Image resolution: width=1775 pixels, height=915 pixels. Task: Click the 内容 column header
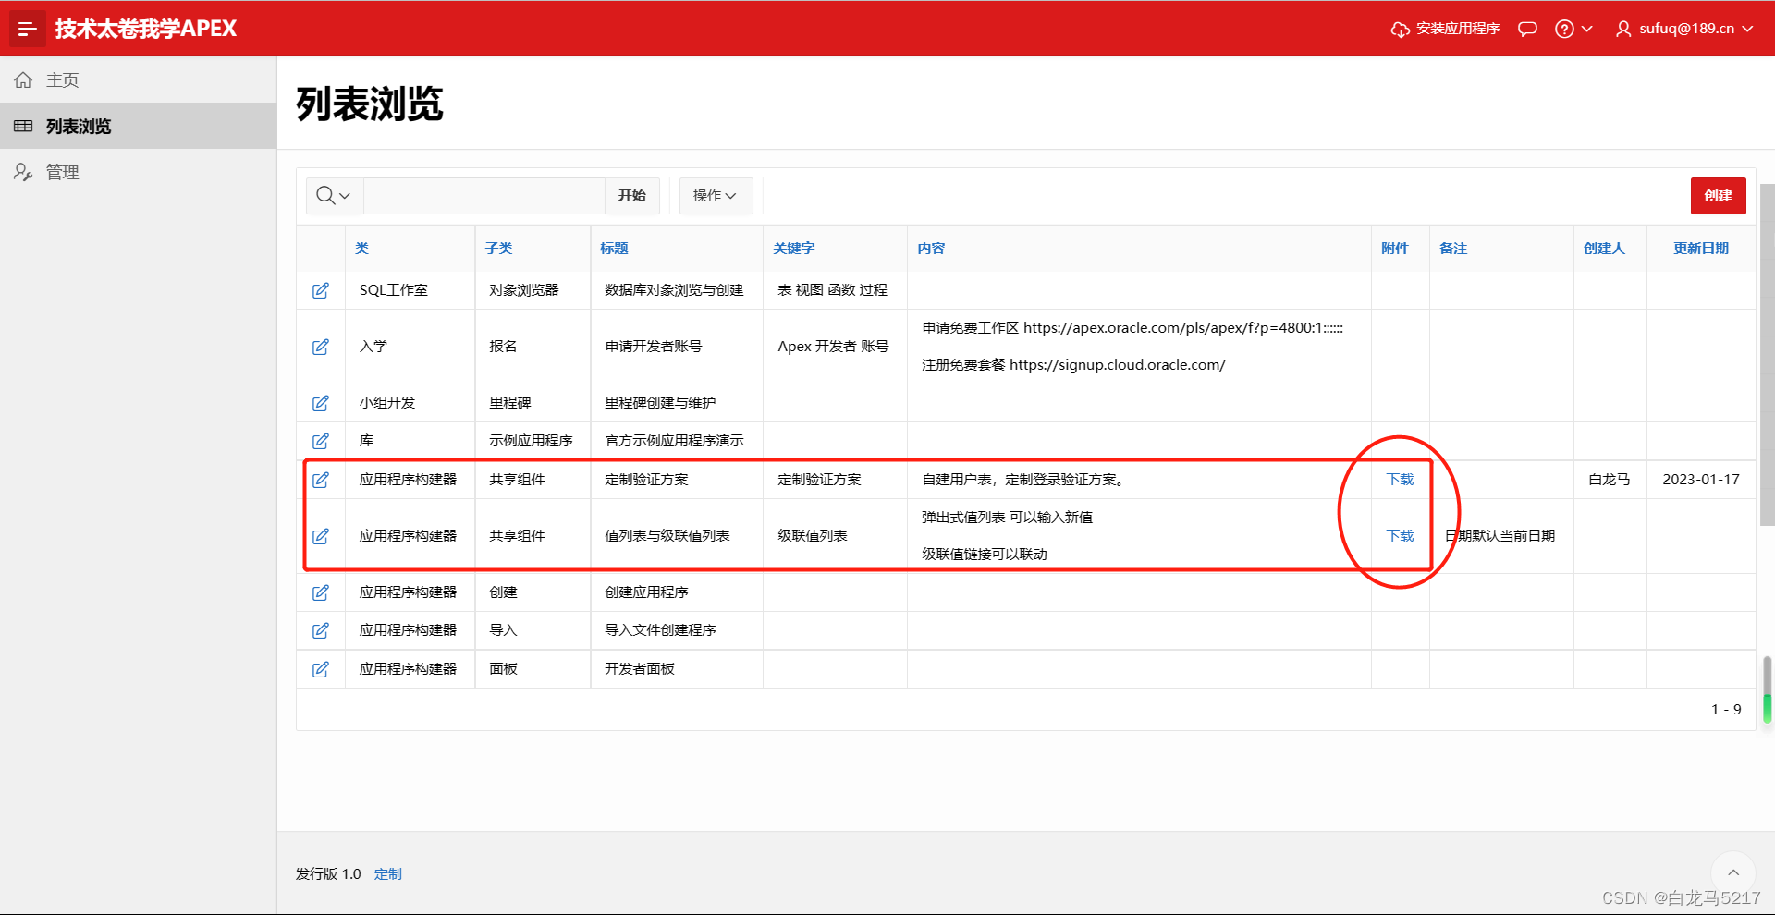[931, 249]
